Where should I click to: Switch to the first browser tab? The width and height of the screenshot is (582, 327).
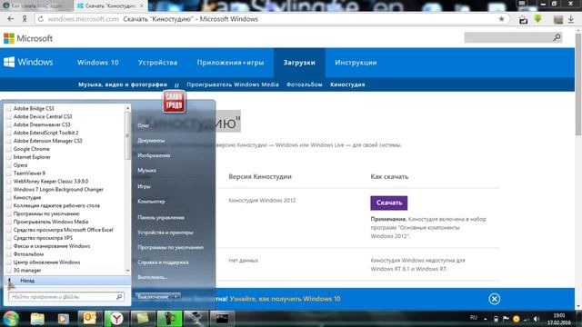pos(36,5)
